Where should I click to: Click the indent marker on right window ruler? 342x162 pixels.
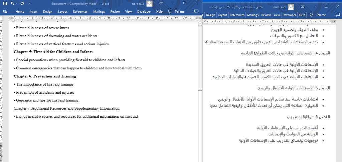[330, 22]
